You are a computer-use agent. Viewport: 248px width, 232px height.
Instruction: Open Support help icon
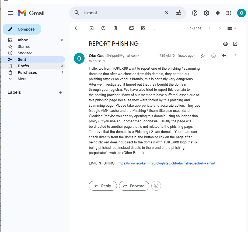(x=194, y=13)
